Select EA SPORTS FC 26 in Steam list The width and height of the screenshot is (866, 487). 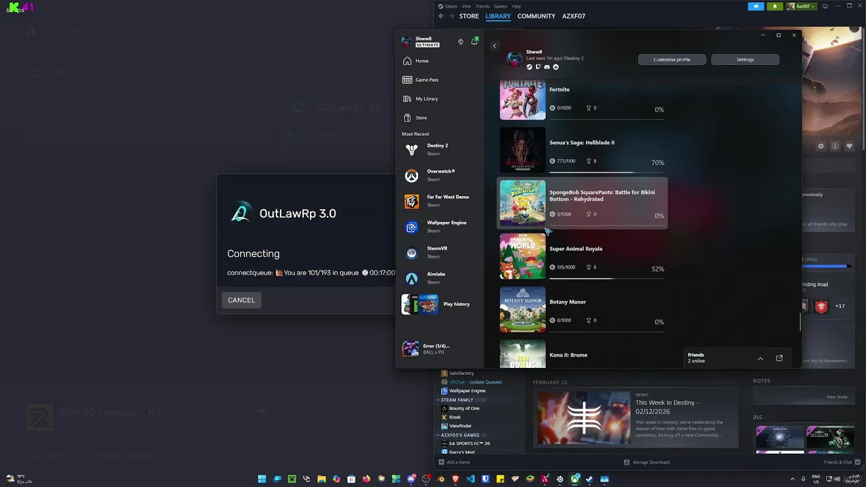(x=469, y=444)
